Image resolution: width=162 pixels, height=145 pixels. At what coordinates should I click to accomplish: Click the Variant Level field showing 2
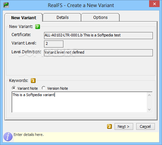[54, 44]
